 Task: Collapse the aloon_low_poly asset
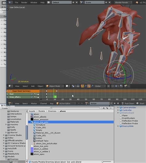point(30,122)
